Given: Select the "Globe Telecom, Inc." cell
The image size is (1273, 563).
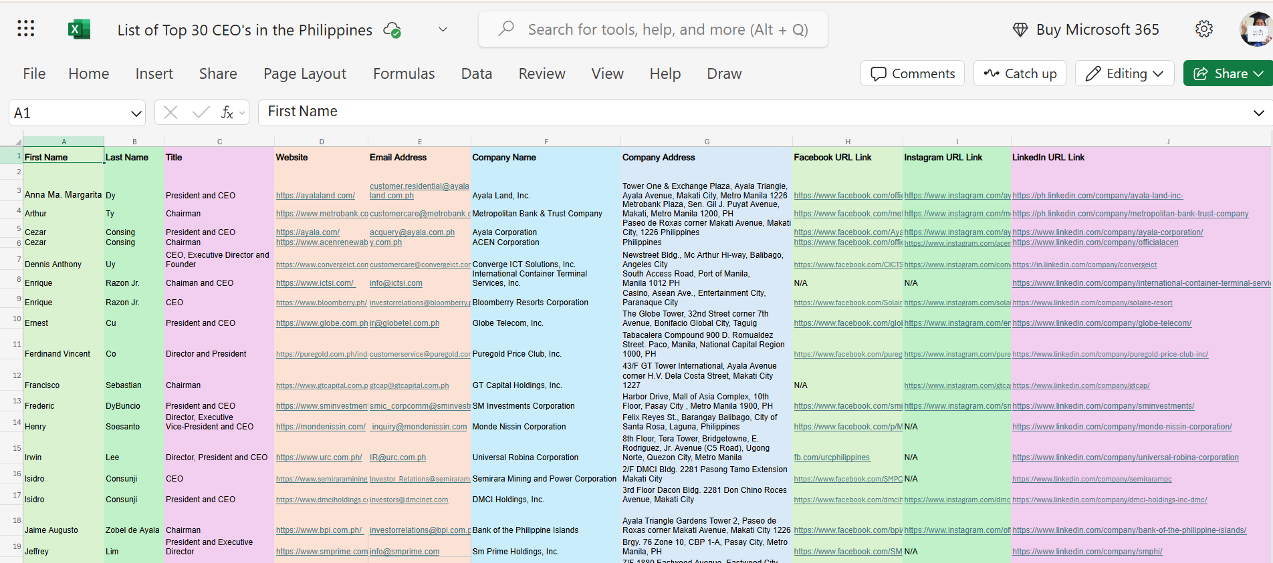Looking at the screenshot, I should coord(546,319).
